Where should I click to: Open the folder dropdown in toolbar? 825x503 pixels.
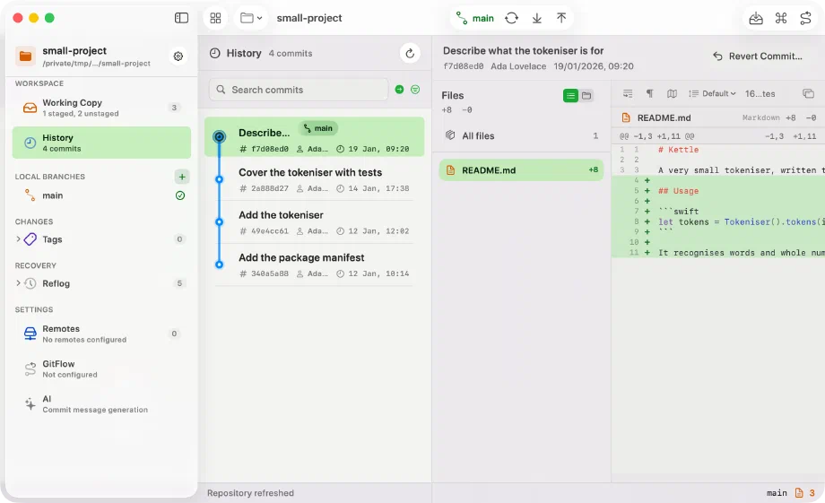pos(251,18)
